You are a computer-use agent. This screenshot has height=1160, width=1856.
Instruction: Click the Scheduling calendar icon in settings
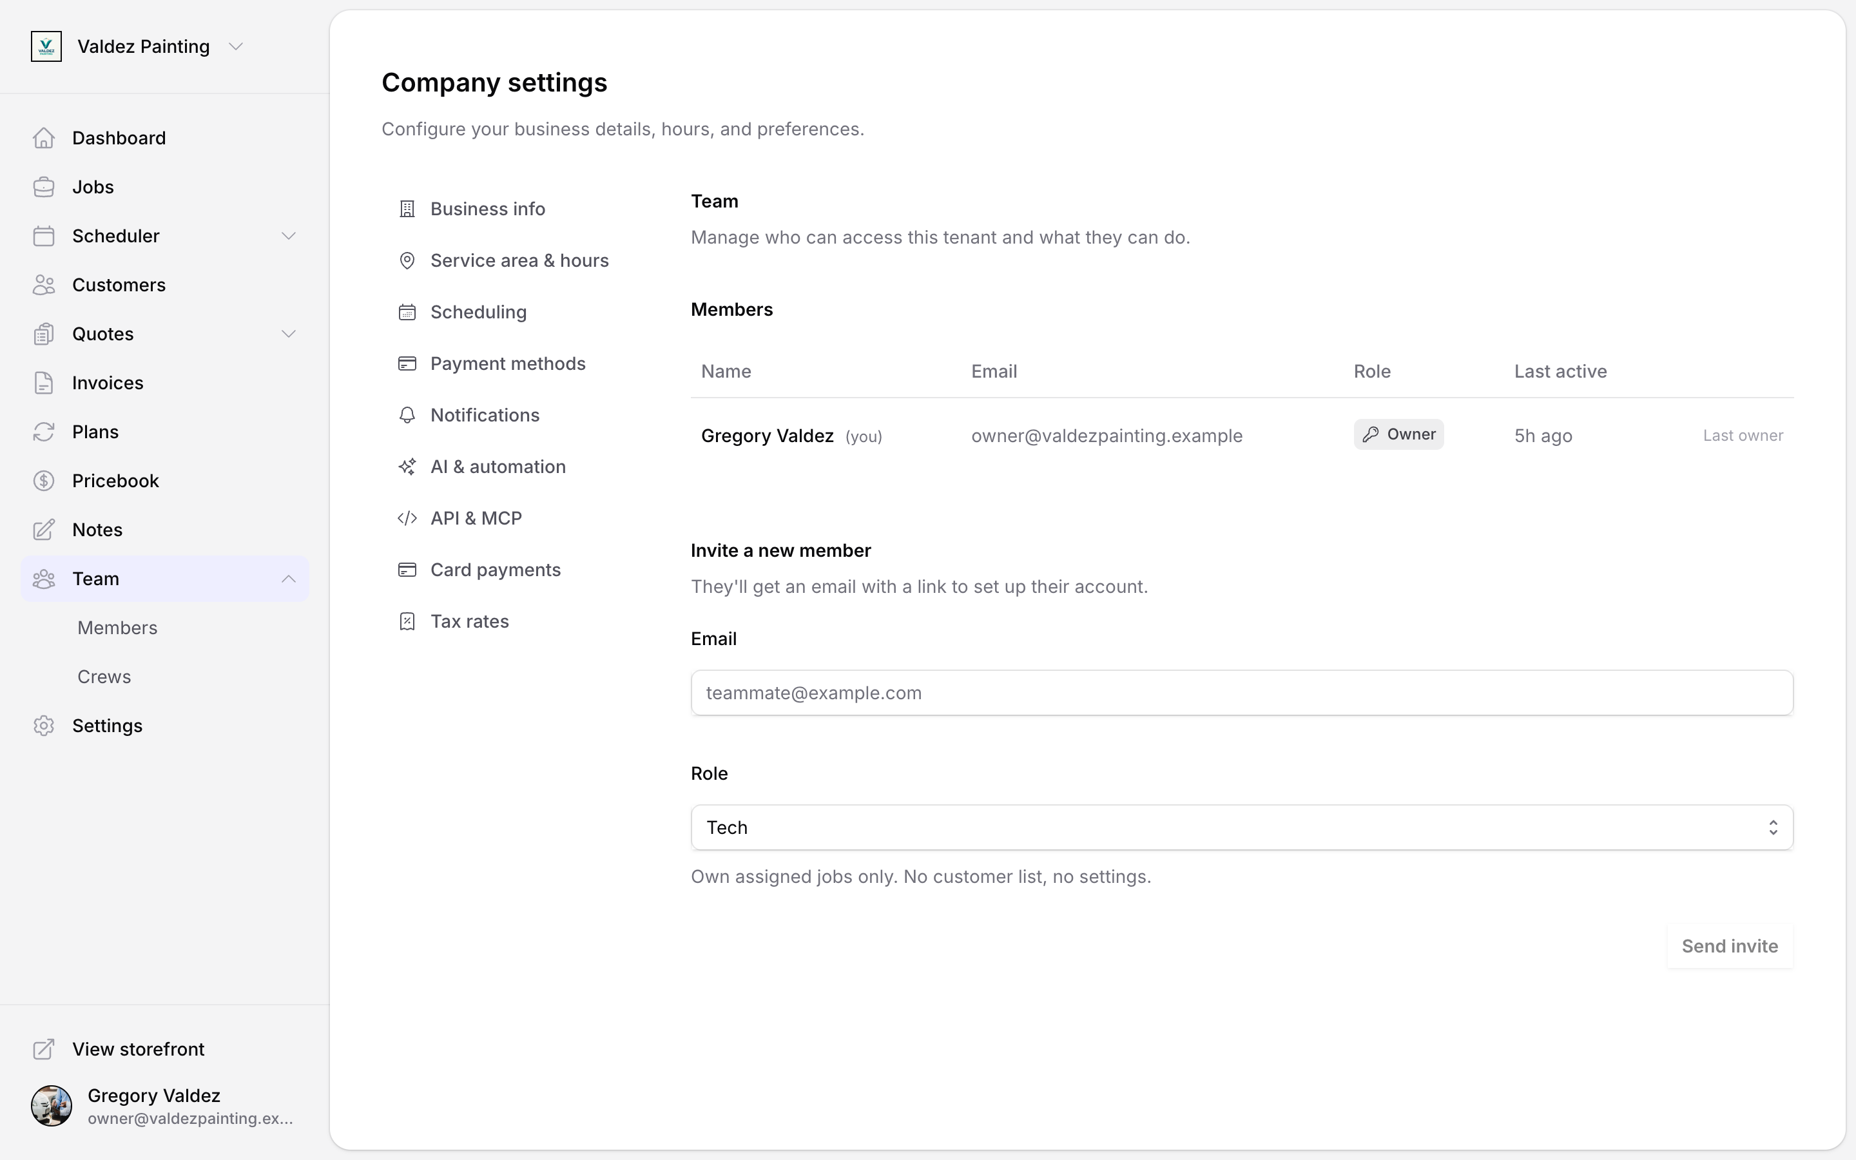(x=407, y=313)
